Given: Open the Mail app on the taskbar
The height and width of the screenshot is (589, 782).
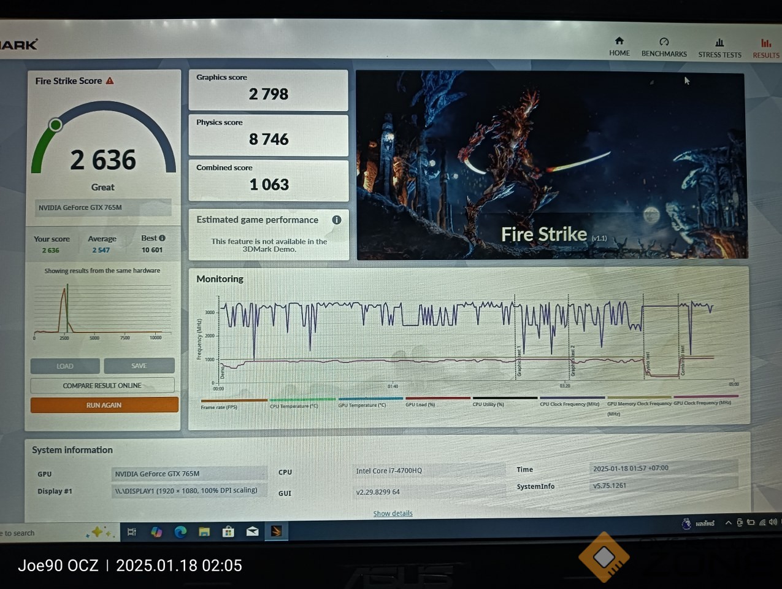Looking at the screenshot, I should click(252, 531).
